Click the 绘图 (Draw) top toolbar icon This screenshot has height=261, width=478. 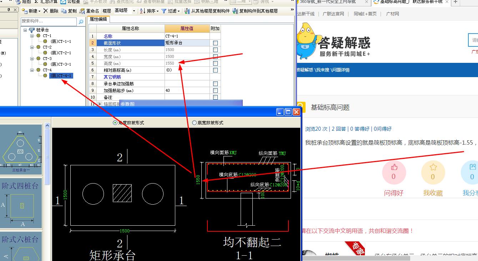coord(18,2)
